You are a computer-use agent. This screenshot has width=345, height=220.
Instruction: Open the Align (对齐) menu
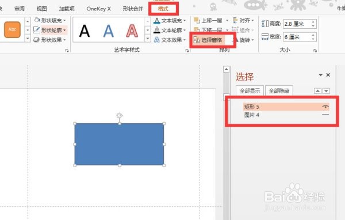click(x=243, y=21)
